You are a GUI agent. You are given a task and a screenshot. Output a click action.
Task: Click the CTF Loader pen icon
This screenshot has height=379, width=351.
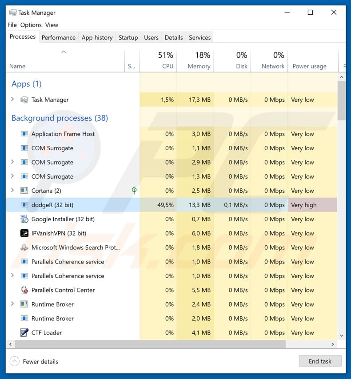(24, 333)
